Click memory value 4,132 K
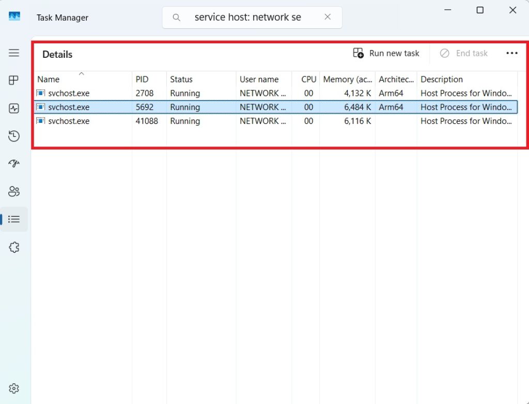The width and height of the screenshot is (529, 404). [x=357, y=93]
